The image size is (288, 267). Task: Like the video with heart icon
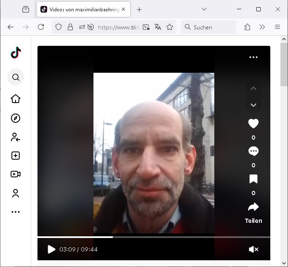coord(253,124)
